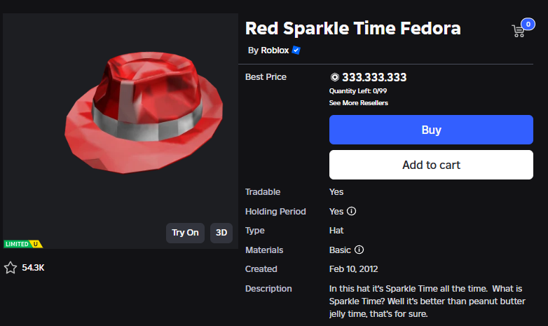Click the blue verified badge beside Roblox

[296, 50]
